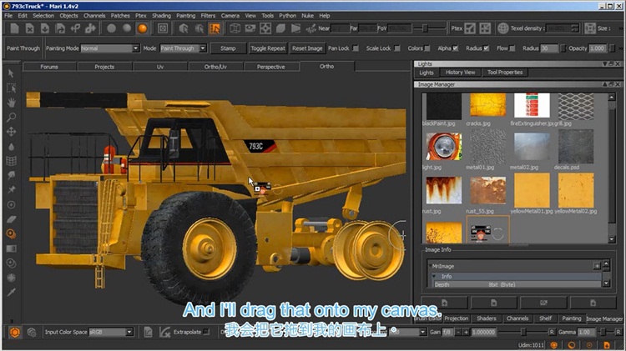Uncheck the Alpha checkbox
The height and width of the screenshot is (351, 626).
pyautogui.click(x=456, y=48)
